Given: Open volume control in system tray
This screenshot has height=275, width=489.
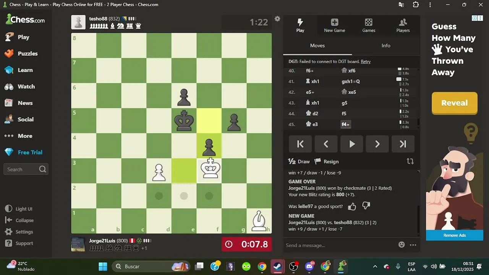Looking at the screenshot, I should [434, 267].
